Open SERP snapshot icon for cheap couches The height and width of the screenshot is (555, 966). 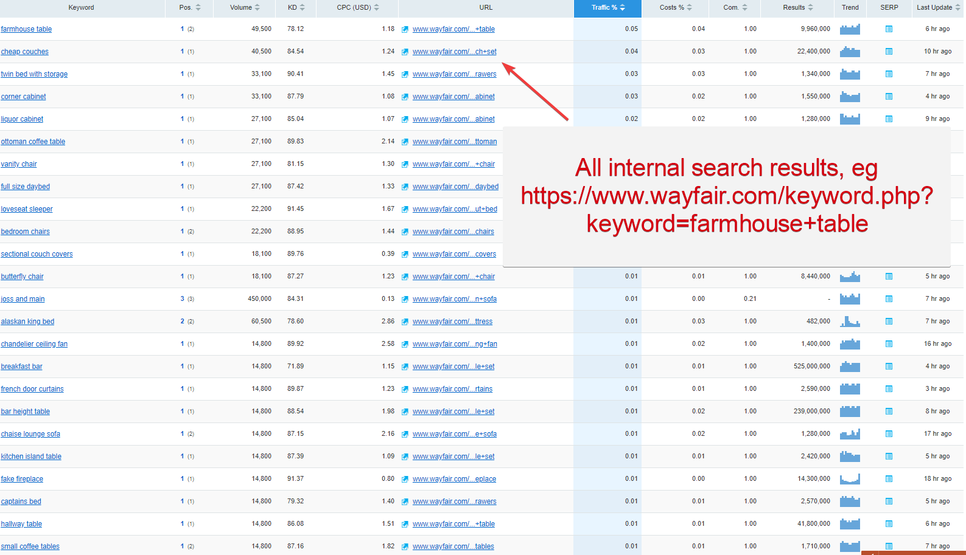point(889,52)
